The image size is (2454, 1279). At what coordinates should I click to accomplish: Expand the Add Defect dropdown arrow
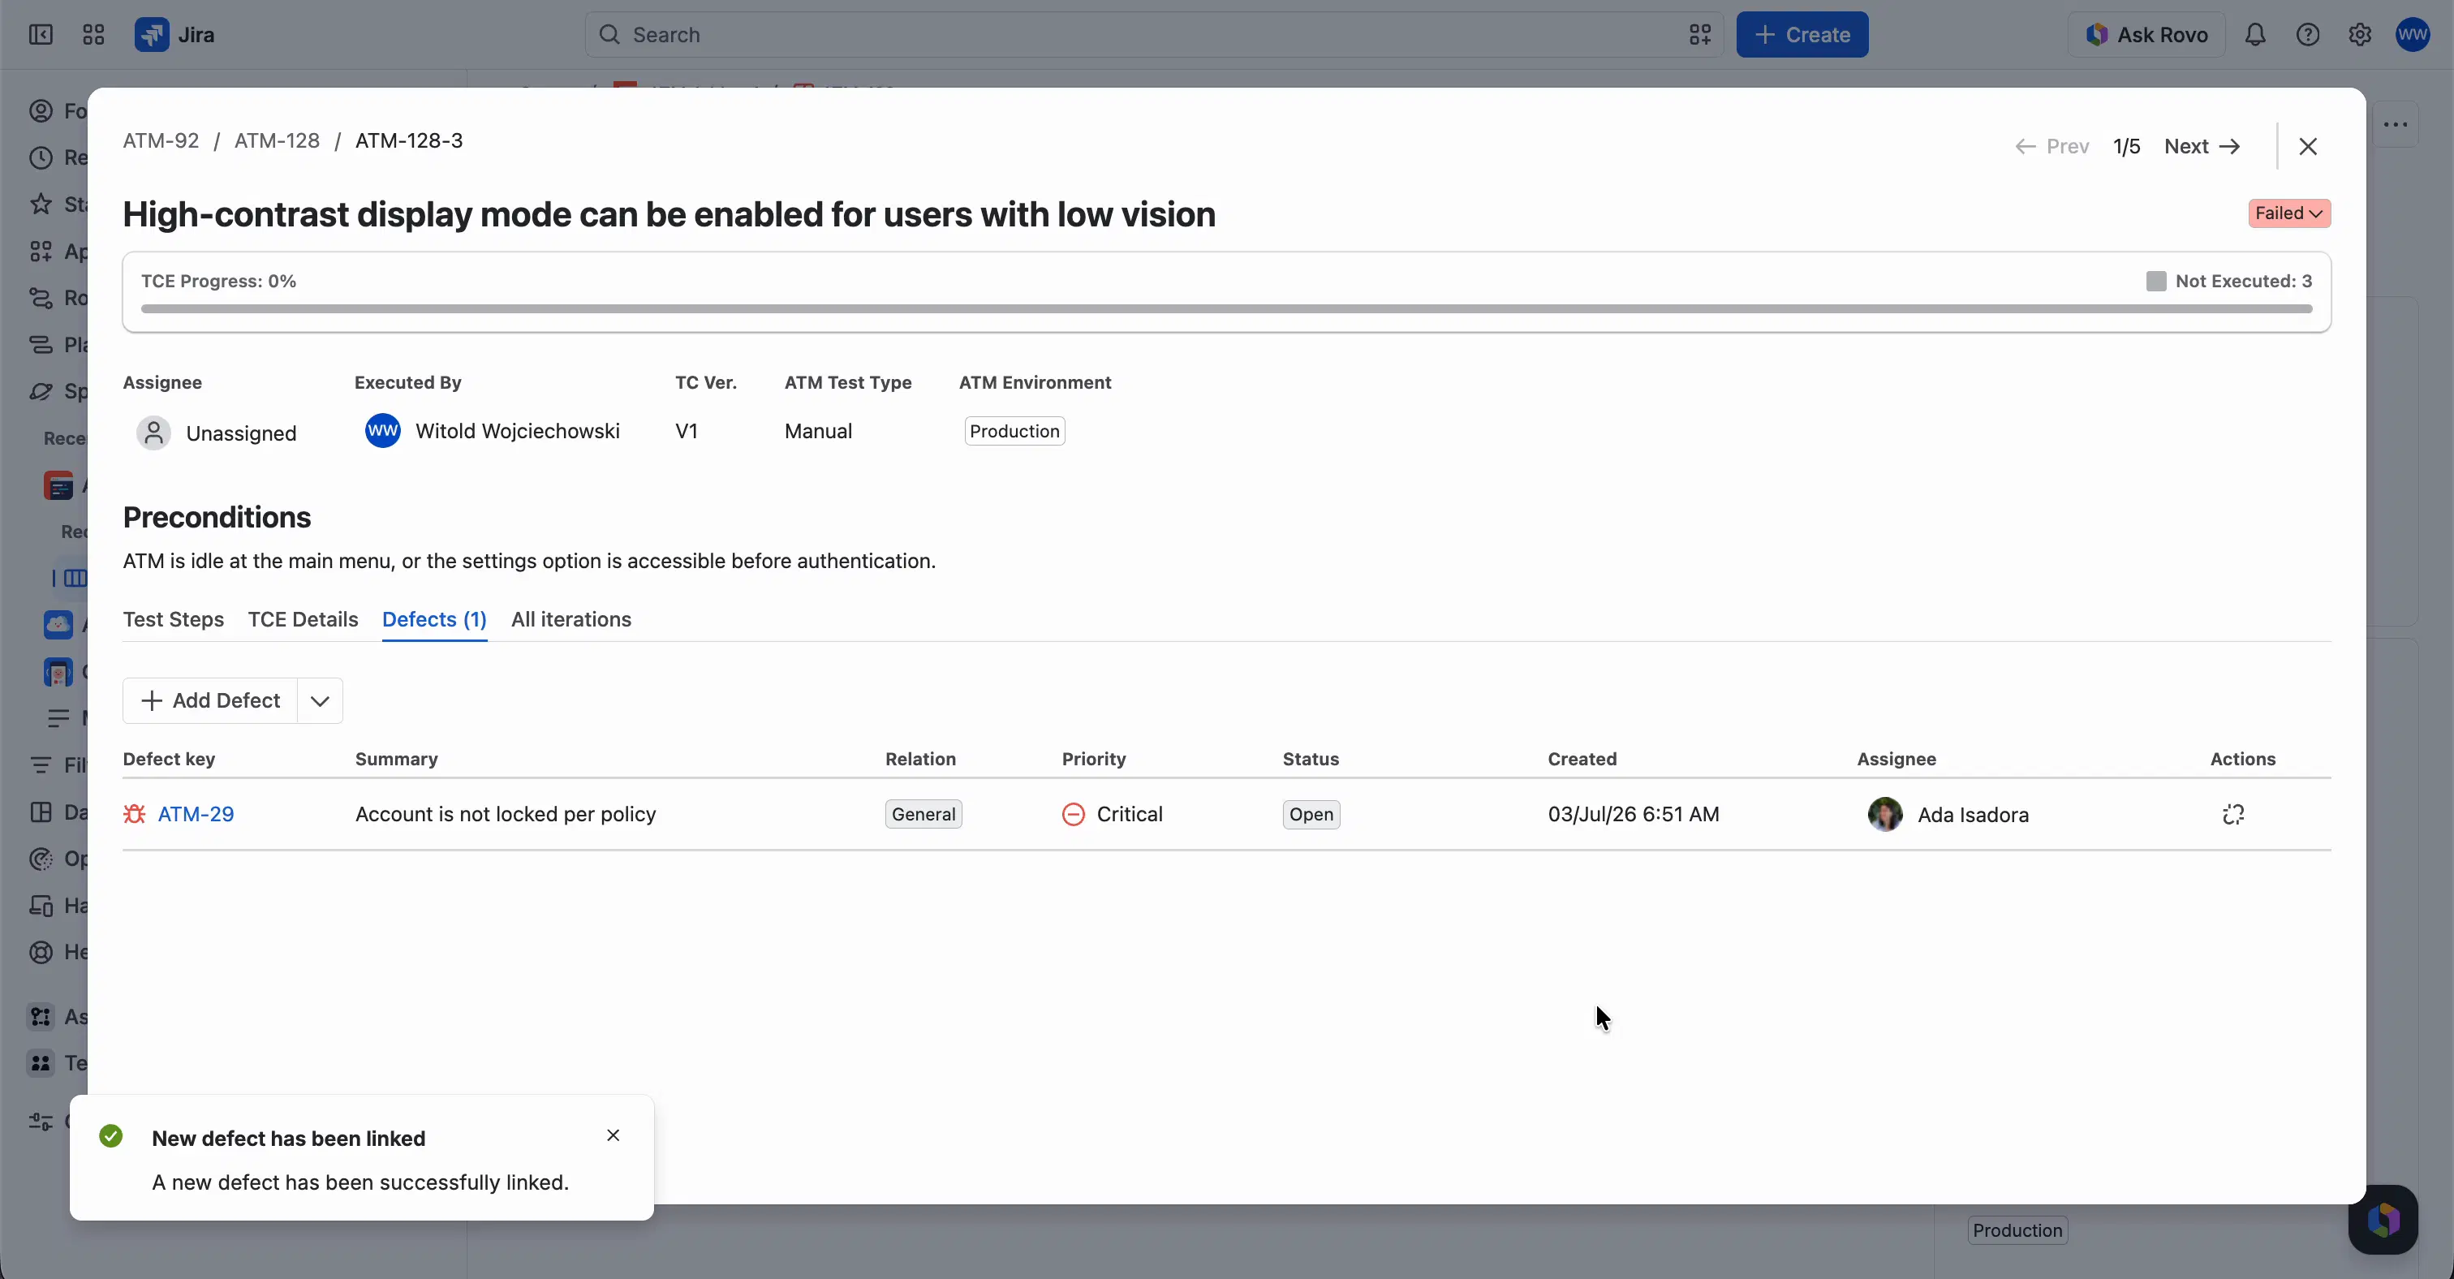point(320,701)
